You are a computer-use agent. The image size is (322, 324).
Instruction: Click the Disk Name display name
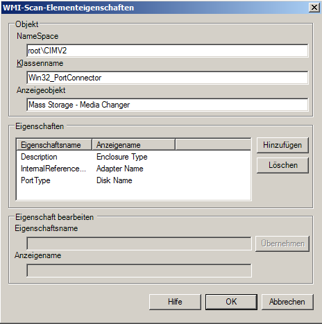tap(115, 180)
